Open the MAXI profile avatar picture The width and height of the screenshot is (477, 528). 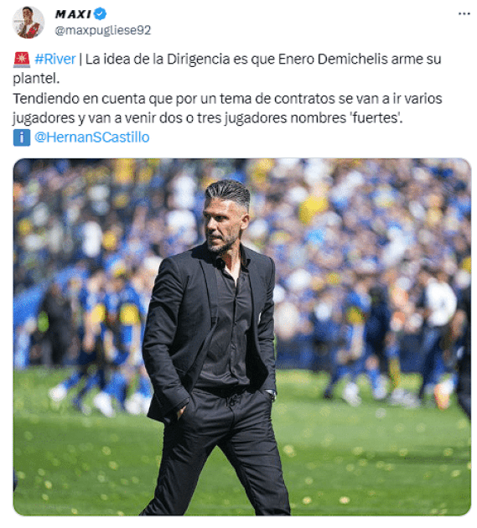tap(29, 23)
